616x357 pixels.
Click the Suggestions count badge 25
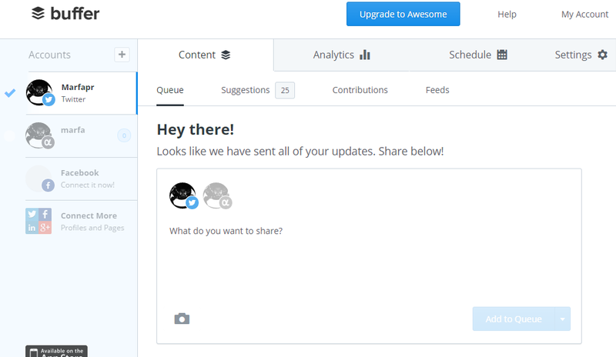coord(285,90)
